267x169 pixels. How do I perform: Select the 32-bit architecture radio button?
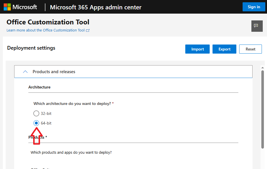[36, 113]
